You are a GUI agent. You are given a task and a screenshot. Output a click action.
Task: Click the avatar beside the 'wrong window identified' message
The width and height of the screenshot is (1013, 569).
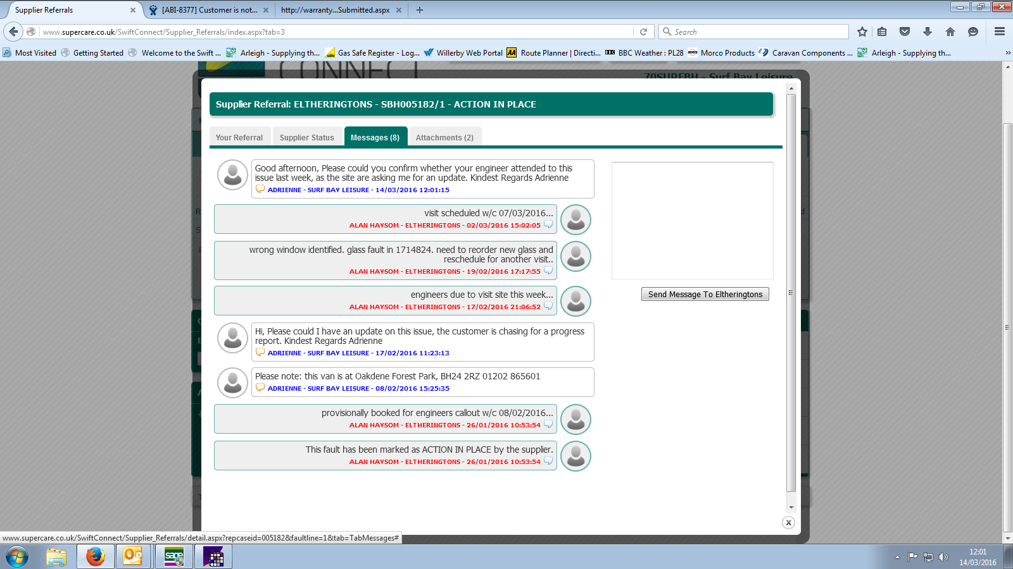(576, 256)
